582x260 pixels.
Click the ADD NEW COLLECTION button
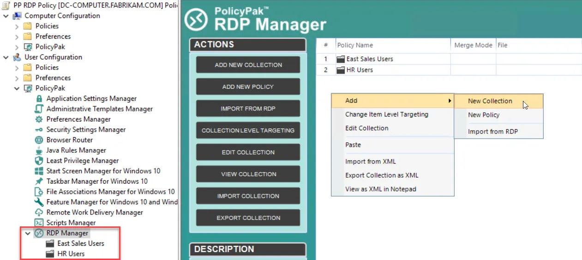pyautogui.click(x=248, y=65)
